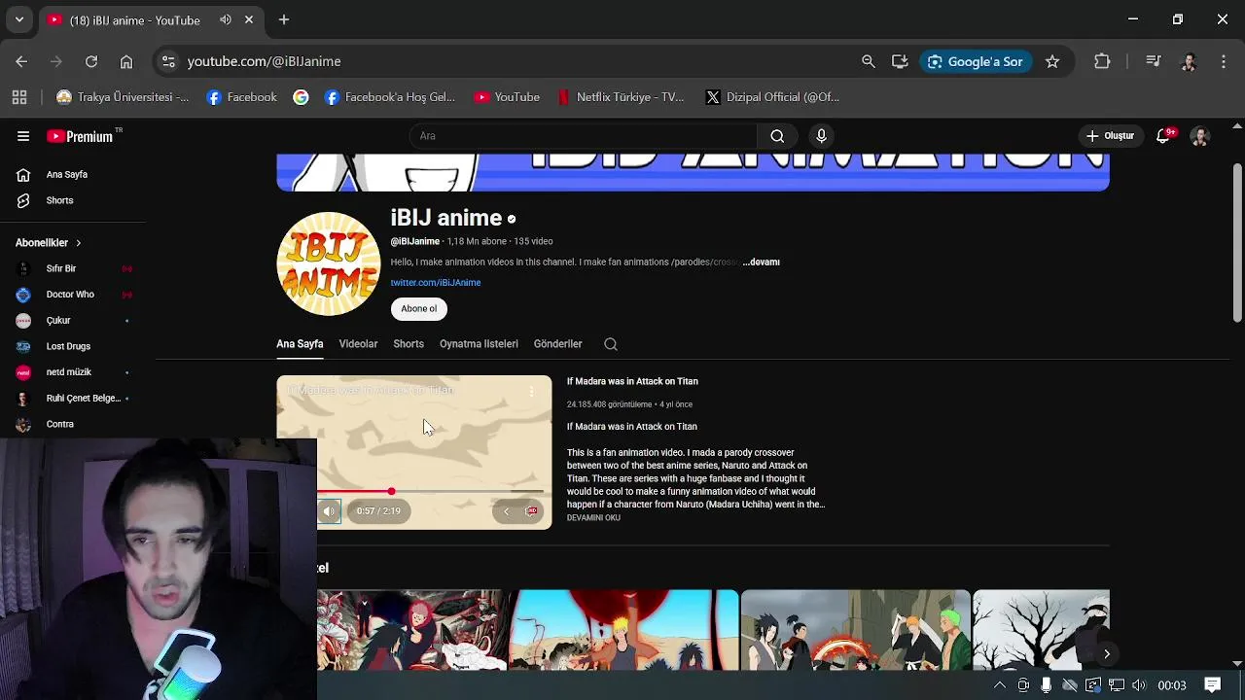This screenshot has width=1245, height=700.
Task: Open the iBIJ anime channel avatar
Action: point(328,263)
